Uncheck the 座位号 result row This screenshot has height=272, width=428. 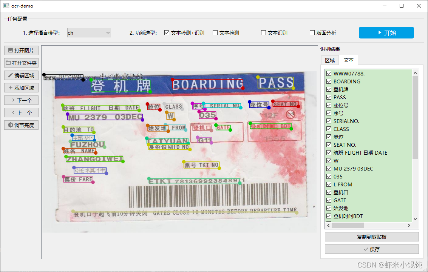coord(329,105)
